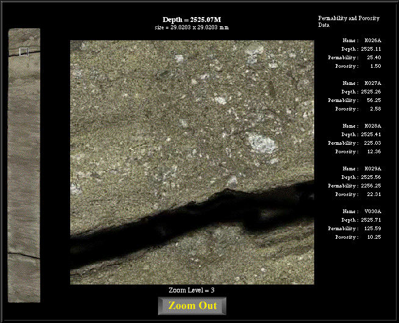Click the white selection box on core strip

point(24,52)
